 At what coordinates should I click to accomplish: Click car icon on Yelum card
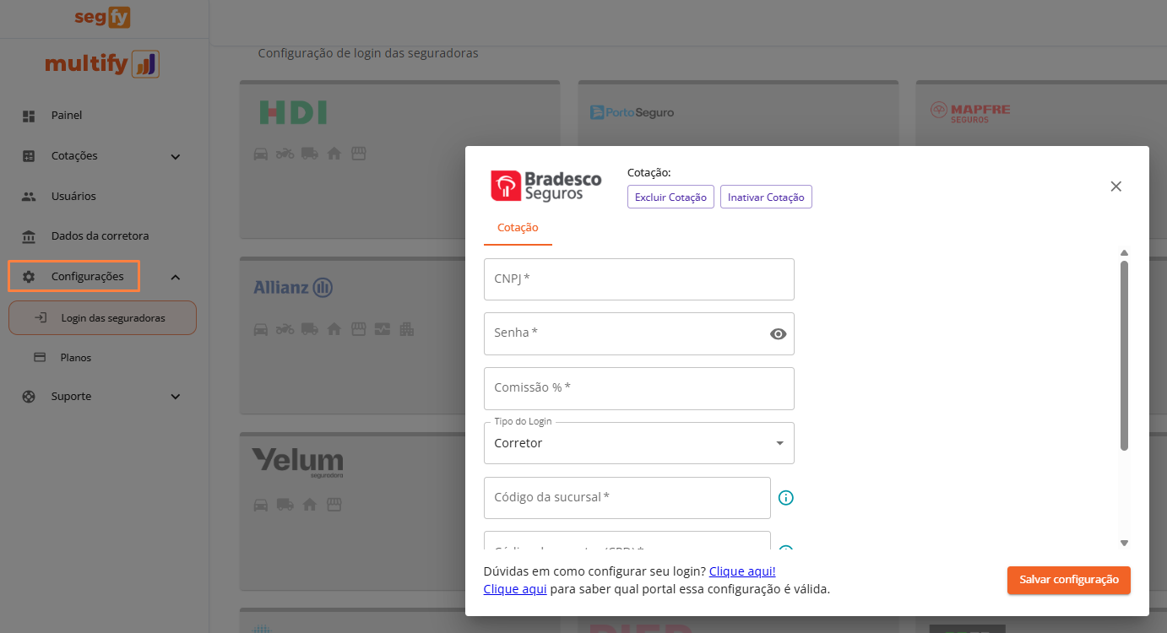pos(261,505)
